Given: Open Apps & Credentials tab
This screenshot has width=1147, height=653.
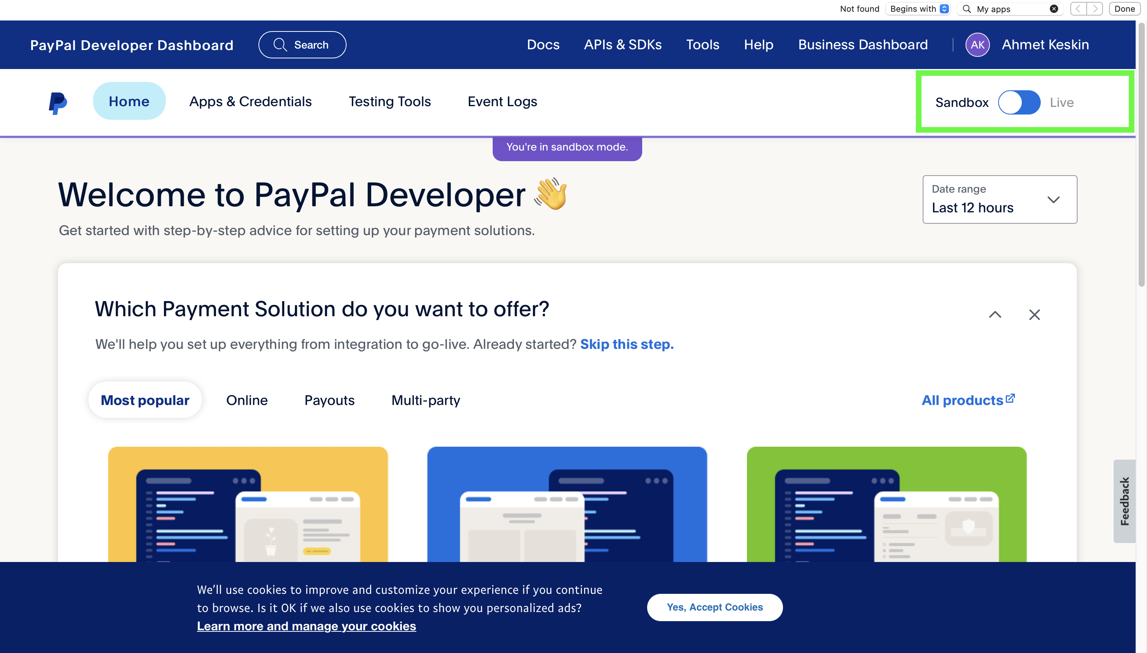Looking at the screenshot, I should 251,101.
